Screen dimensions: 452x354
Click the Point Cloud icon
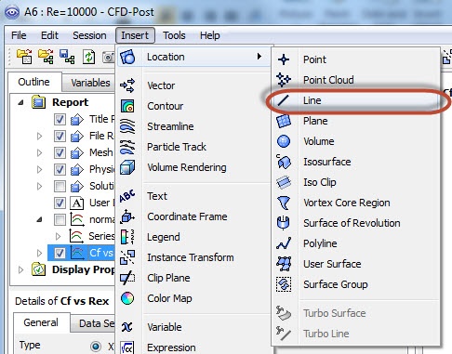[x=284, y=80]
